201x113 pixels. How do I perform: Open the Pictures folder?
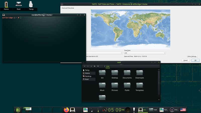pyautogui.click(x=115, y=87)
